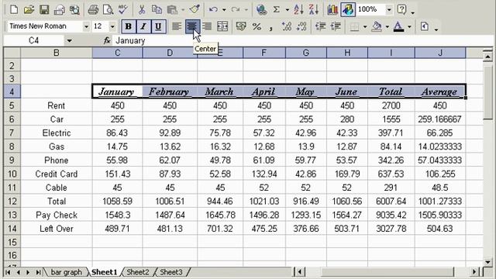Image resolution: width=496 pixels, height=279 pixels.
Task: Open Print Preview
Action: tap(108, 10)
